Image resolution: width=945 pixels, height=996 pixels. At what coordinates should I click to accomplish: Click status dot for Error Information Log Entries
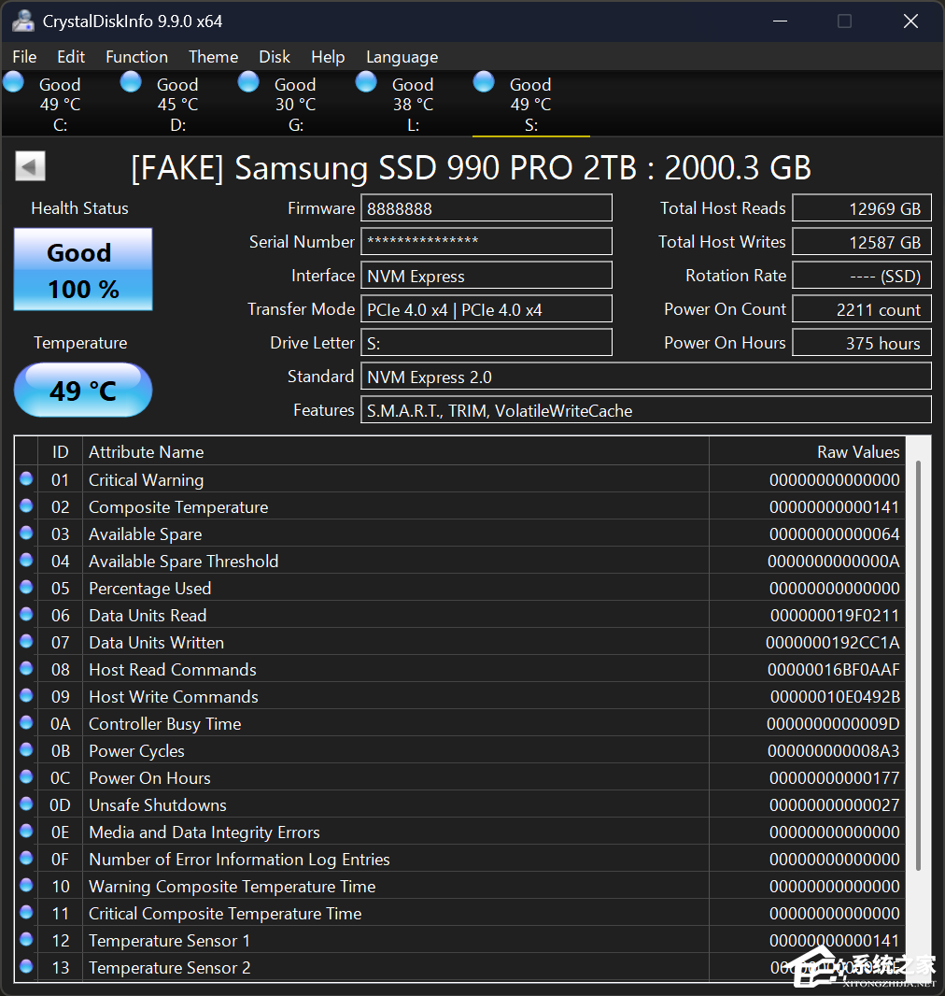pos(26,858)
